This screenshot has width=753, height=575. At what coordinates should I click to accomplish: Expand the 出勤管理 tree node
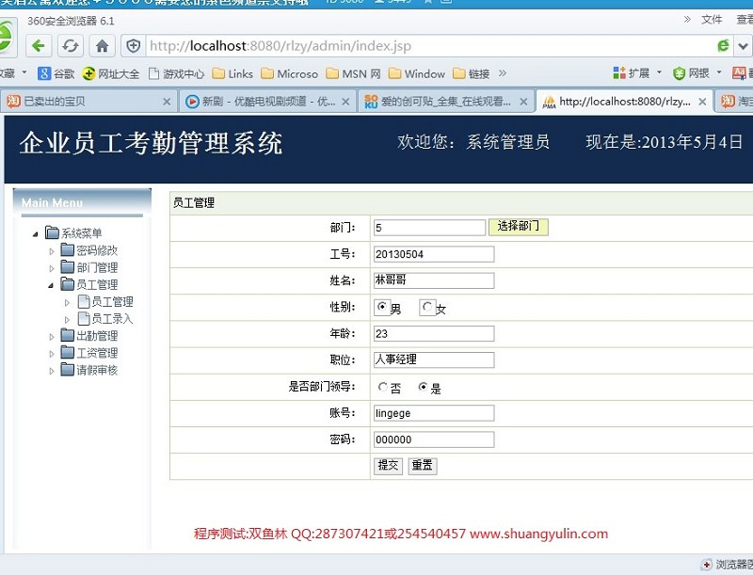[x=53, y=336]
